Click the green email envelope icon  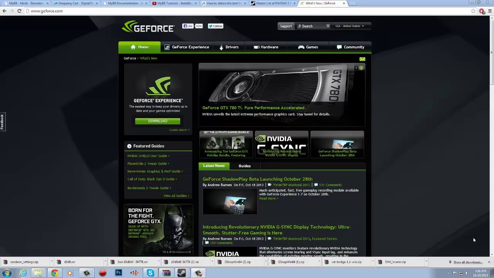pyautogui.click(x=362, y=59)
